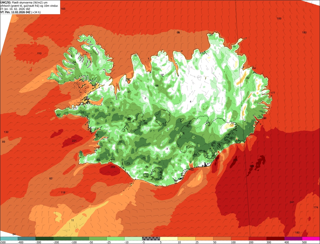Click the value -47 in northwest Iceland
This screenshot has height=244, width=320.
coord(128,92)
